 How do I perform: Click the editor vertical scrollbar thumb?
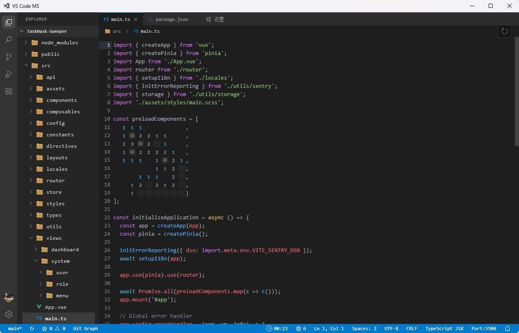pos(517,91)
